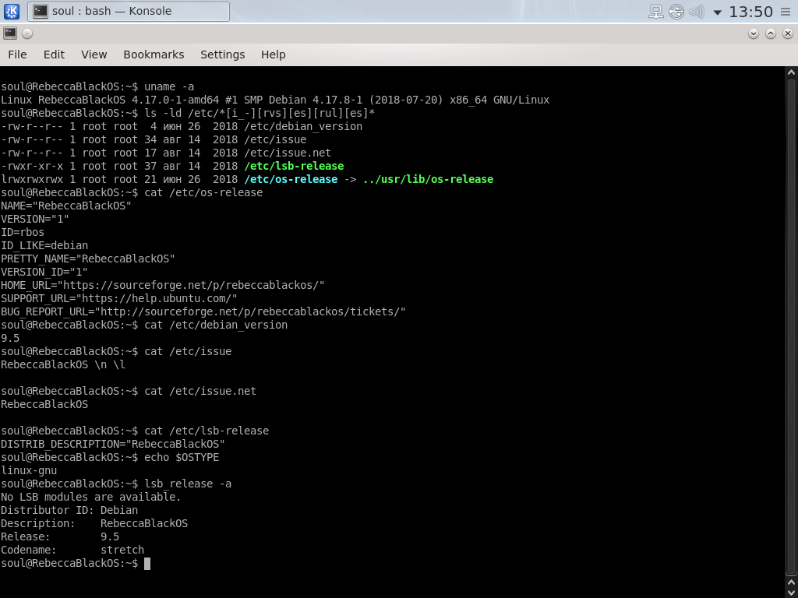Click the 13:50 clock
This screenshot has width=798, height=598.
750,11
